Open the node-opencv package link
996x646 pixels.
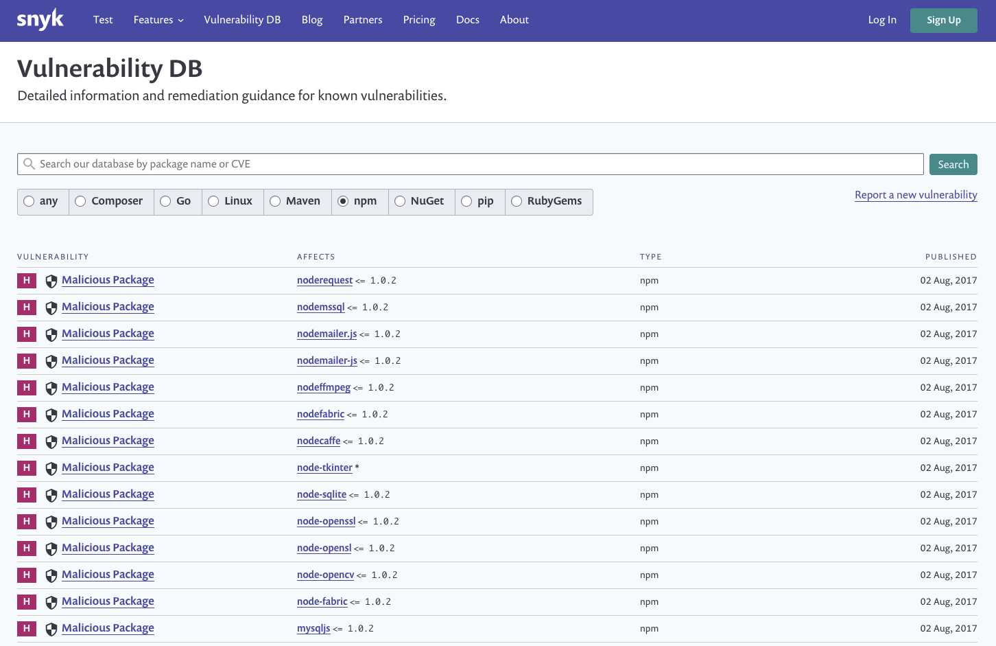tap(326, 575)
